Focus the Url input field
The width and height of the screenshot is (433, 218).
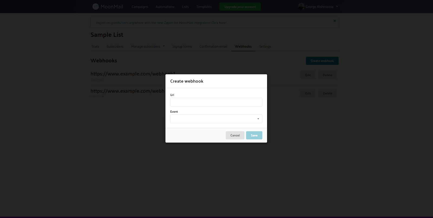click(x=216, y=102)
